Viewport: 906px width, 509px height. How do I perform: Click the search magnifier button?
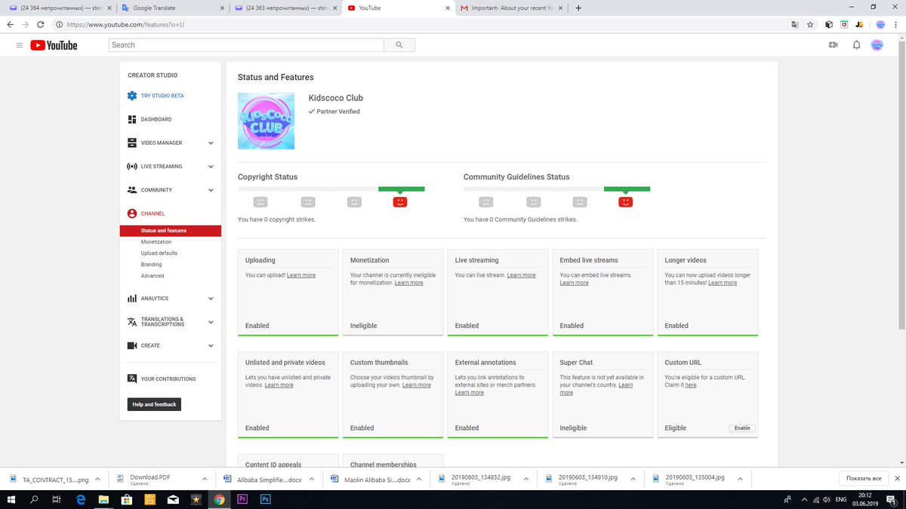pyautogui.click(x=399, y=45)
